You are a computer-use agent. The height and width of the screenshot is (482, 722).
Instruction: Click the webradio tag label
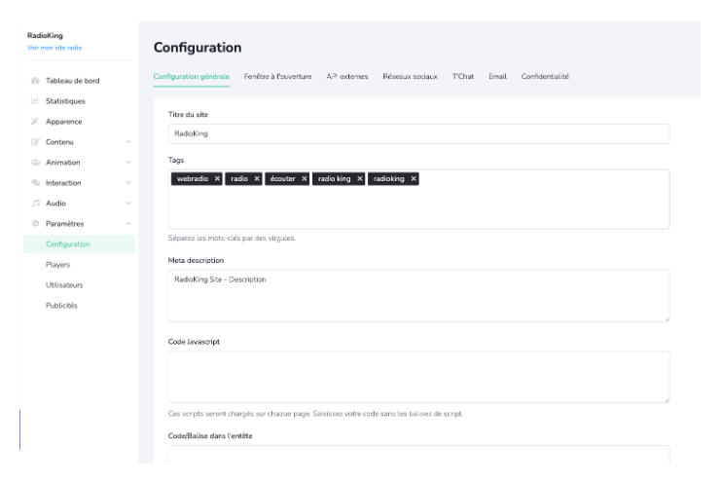[193, 179]
